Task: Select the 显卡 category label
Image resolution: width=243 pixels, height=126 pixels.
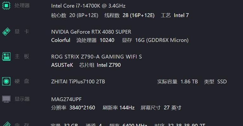Action: click(x=22, y=31)
